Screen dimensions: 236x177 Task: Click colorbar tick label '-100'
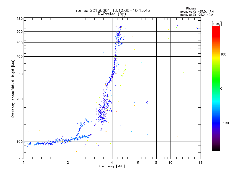tap(224, 123)
